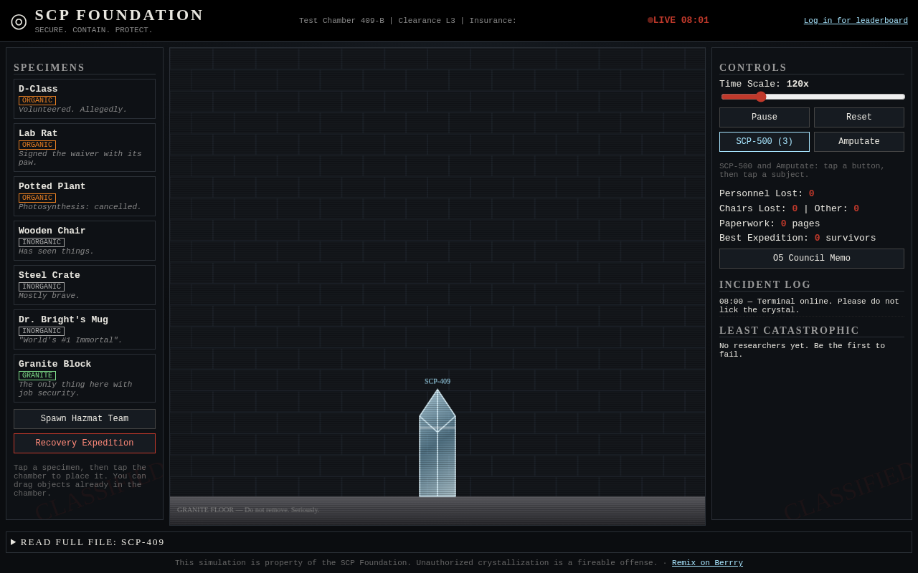Image resolution: width=918 pixels, height=573 pixels.
Task: Click the ORGANIC tag on D-Class
Action: (x=37, y=101)
